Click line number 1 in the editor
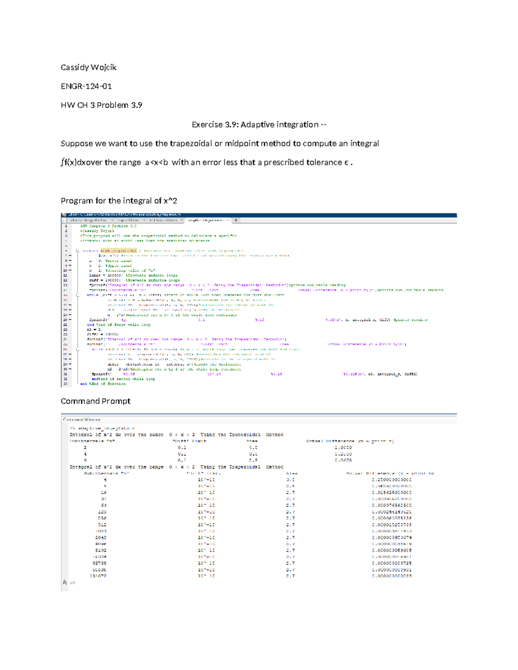The image size is (518, 670). [x=66, y=226]
